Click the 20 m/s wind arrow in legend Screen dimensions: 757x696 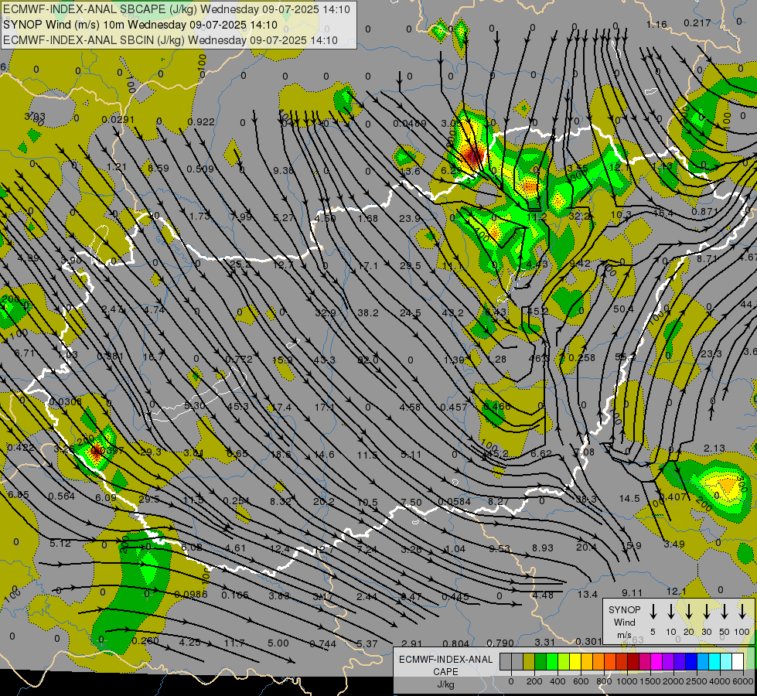[689, 612]
